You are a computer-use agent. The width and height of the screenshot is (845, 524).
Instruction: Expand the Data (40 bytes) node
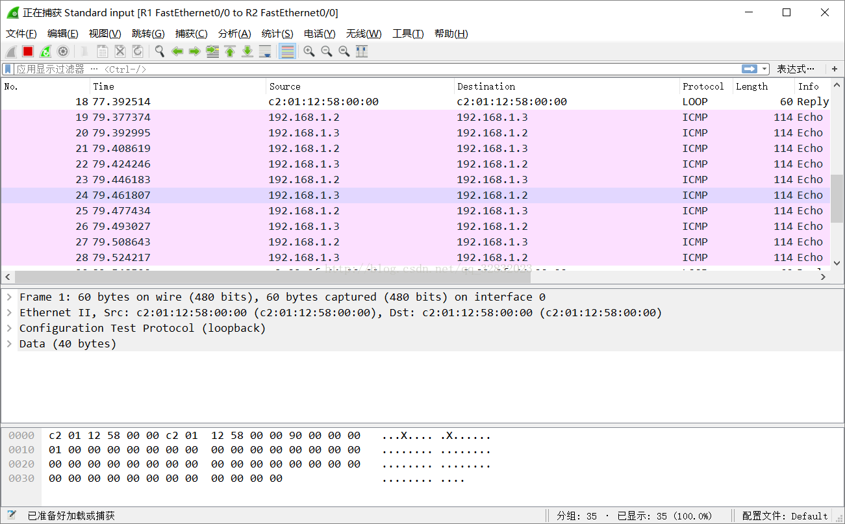(10, 344)
